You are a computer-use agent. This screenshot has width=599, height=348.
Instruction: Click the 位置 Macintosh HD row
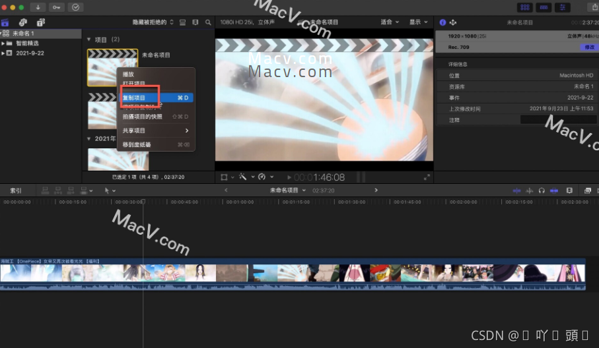517,76
